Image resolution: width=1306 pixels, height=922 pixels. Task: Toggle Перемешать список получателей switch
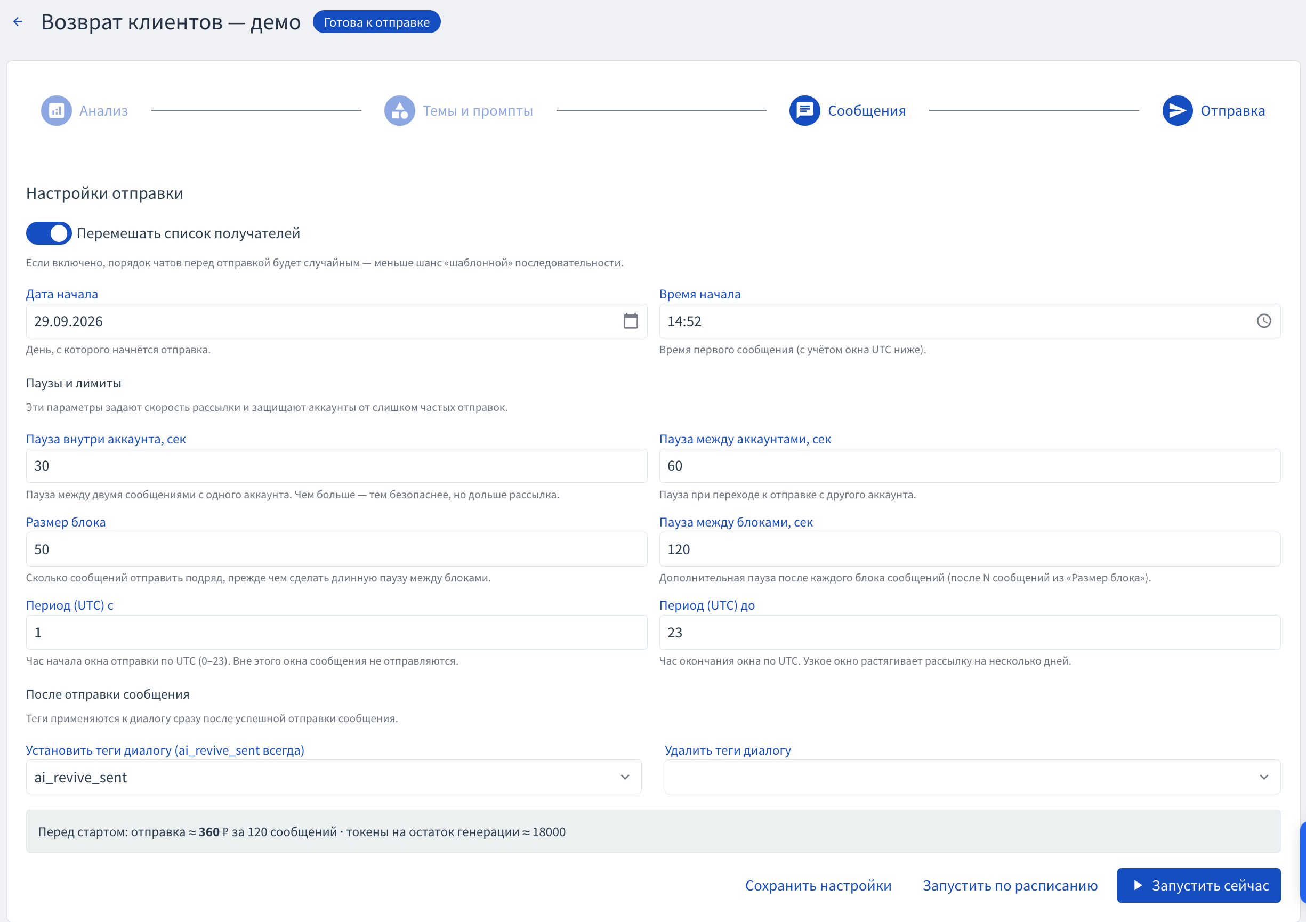click(49, 233)
